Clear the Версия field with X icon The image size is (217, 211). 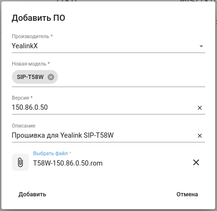point(200,108)
